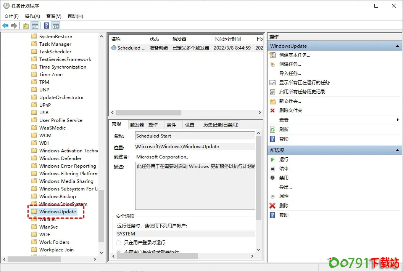403x272 pixels.
Task: Click the blue Help toolbar icon
Action: 46,26
